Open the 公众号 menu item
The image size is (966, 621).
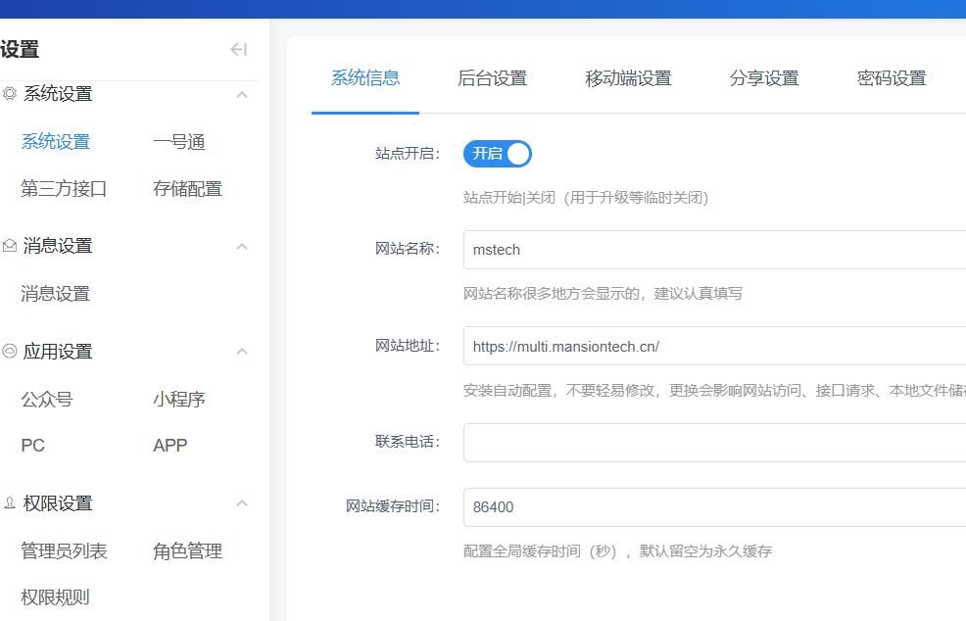(x=47, y=399)
